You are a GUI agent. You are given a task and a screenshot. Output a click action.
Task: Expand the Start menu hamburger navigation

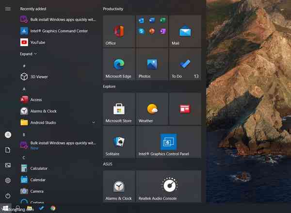pos(8,9)
